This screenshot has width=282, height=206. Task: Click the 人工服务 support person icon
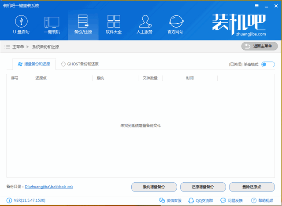click(145, 25)
